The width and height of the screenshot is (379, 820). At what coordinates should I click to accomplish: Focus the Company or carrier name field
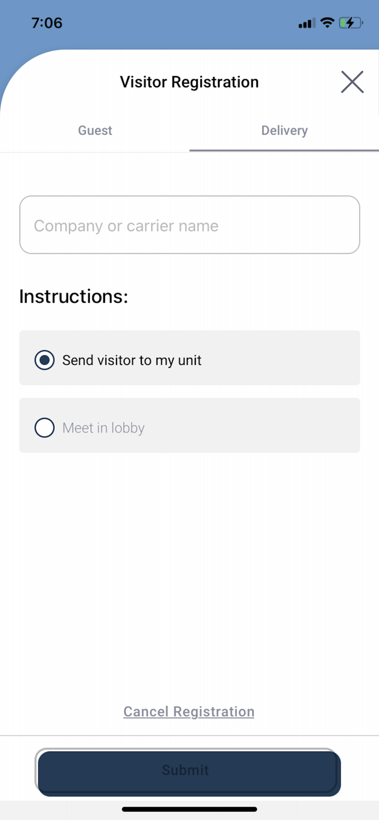tap(189, 225)
